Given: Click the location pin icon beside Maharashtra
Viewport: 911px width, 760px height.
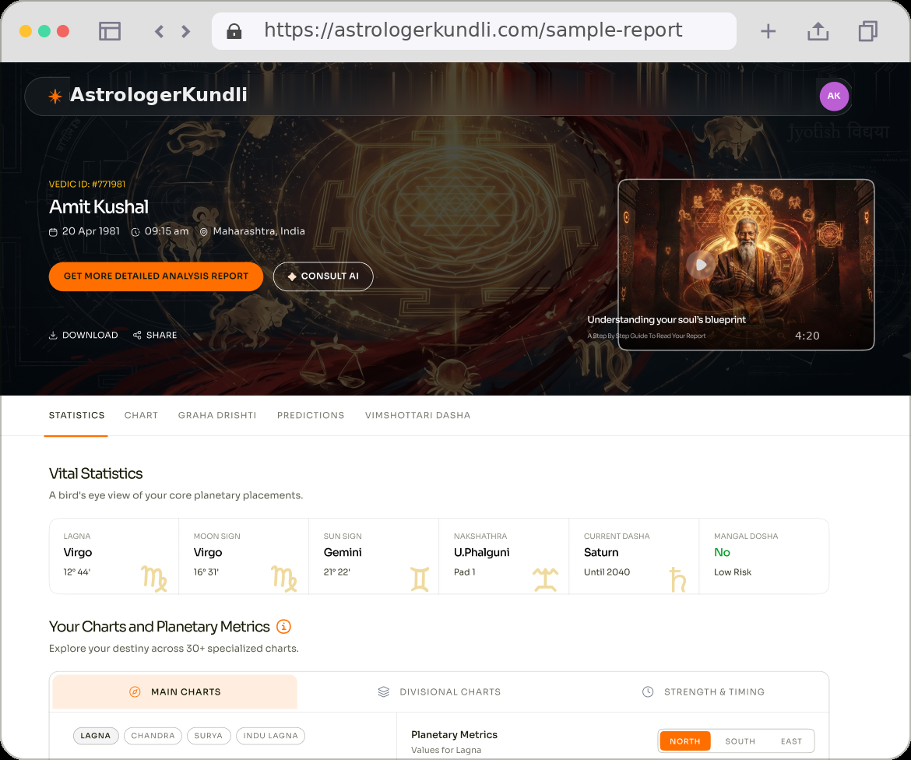Looking at the screenshot, I should pos(203,232).
